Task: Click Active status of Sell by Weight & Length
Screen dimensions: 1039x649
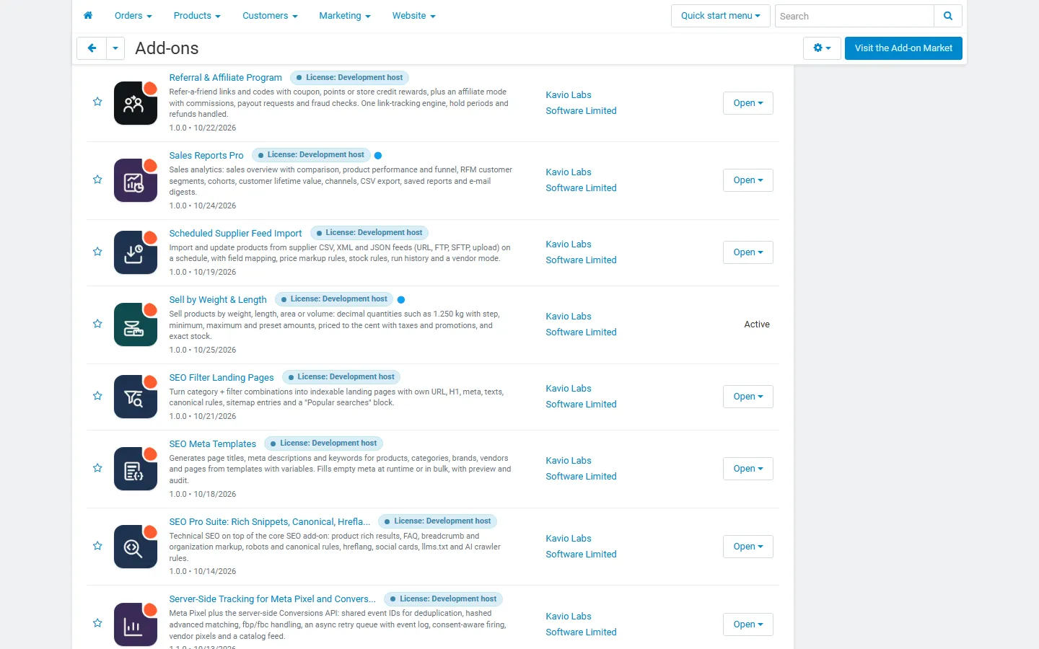Action: [x=757, y=324]
